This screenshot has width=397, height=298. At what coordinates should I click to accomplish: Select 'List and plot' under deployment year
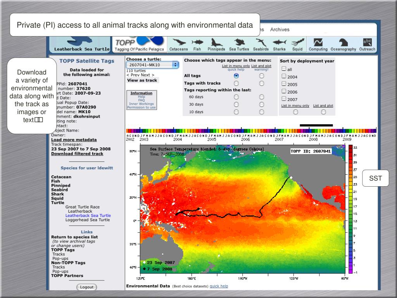323,112
